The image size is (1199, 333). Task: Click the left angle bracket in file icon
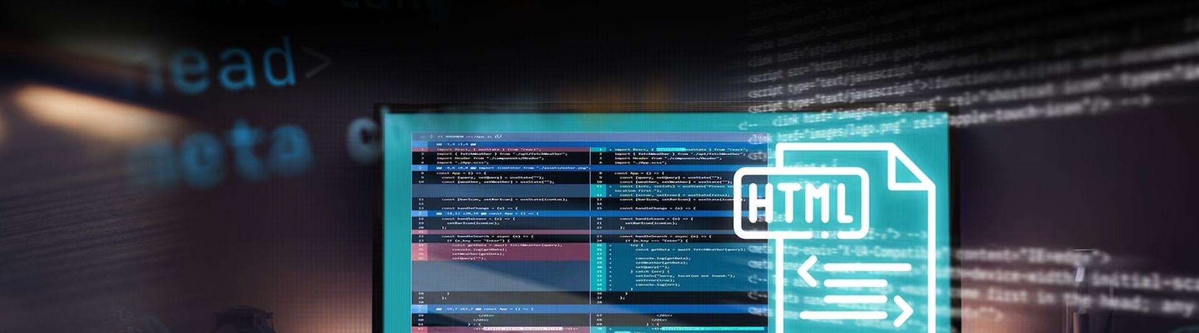click(808, 273)
